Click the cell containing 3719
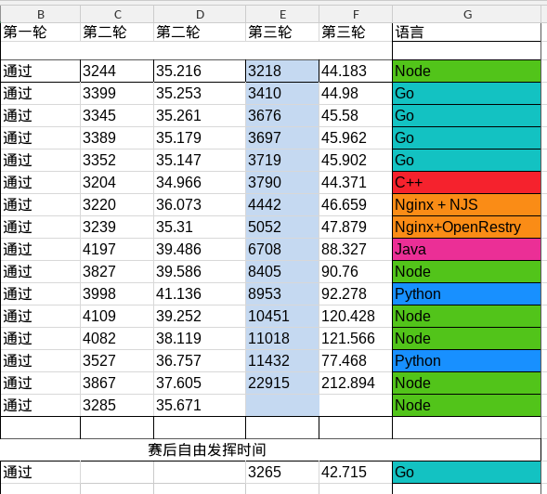The height and width of the screenshot is (494, 547). click(282, 161)
